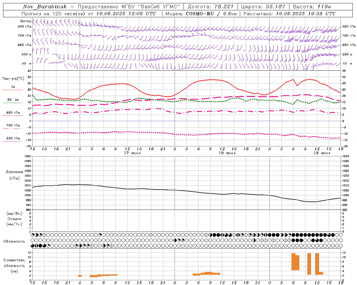Click the 17 июня date label
The image size is (357, 285).
point(132,153)
